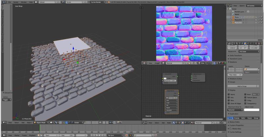This screenshot has width=264, height=137.
Task: Click the Blender info editor icon
Action: [x=5, y=2]
